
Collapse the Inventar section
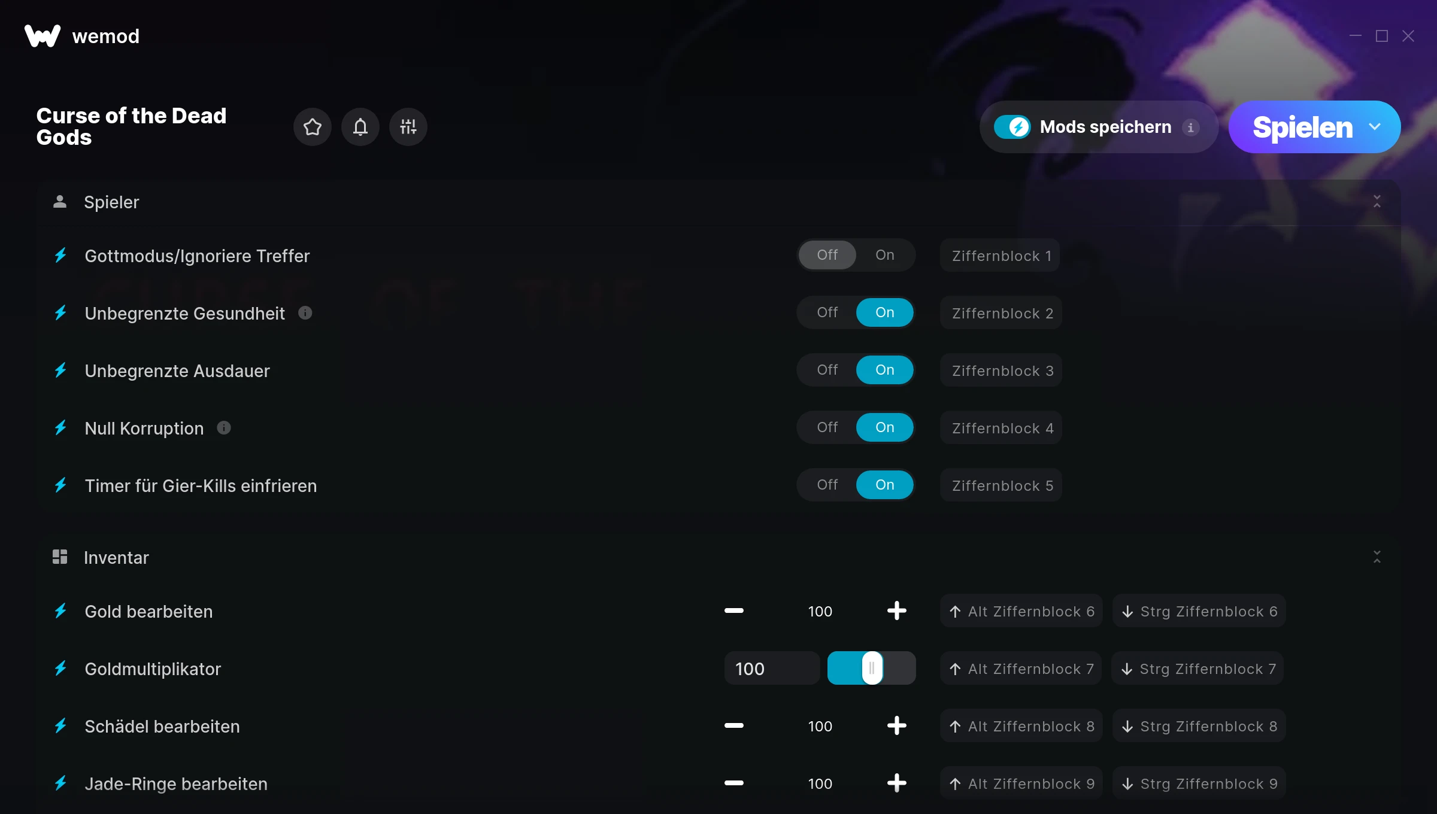[1377, 557]
